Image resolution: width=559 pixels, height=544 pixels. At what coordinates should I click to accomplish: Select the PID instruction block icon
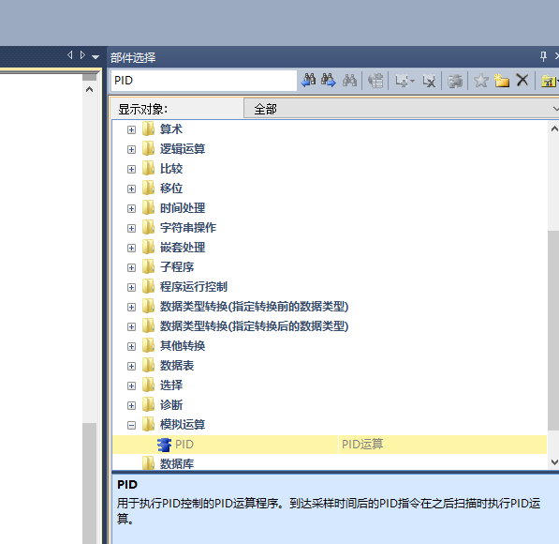click(164, 445)
